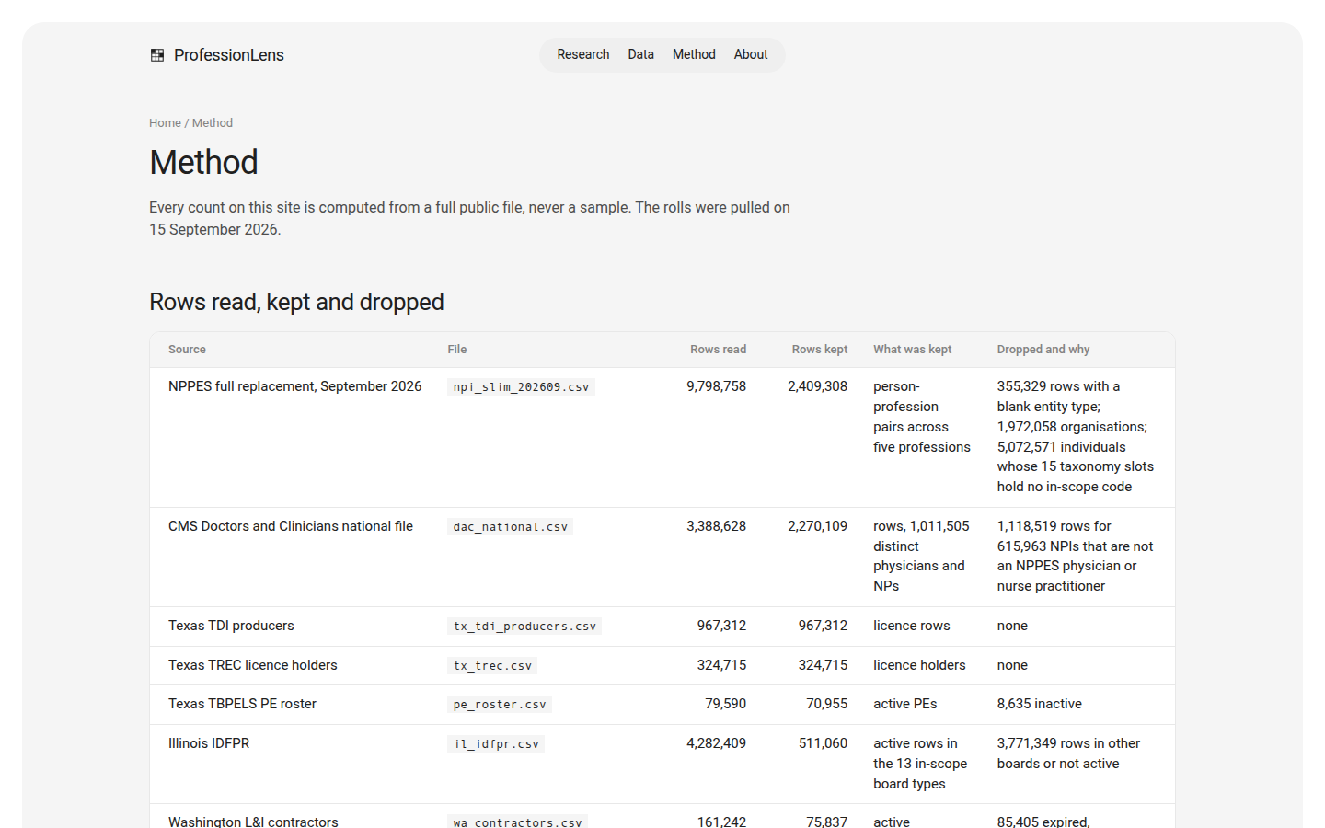Open the Research nav item
Screen dimensions: 1325x828
583,54
